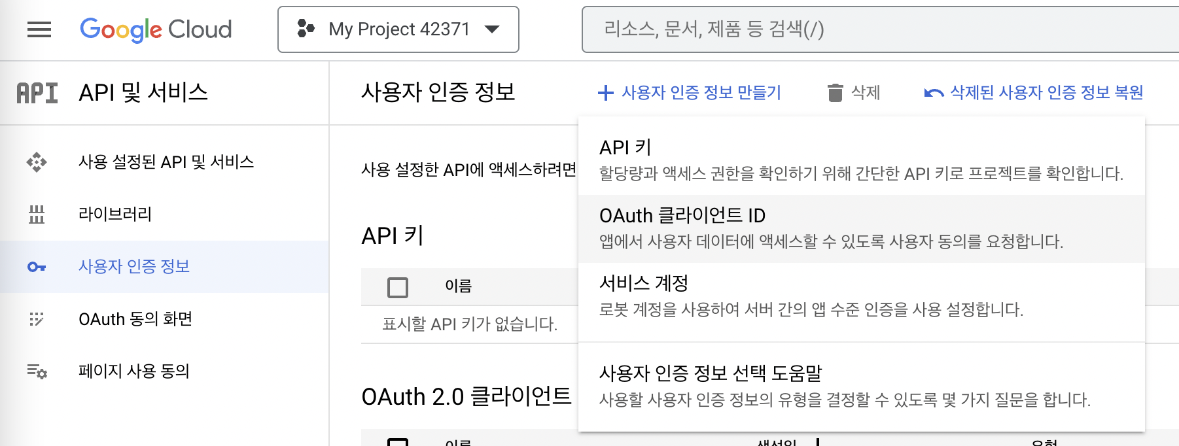Viewport: 1179px width, 446px height.
Task: Click the page usage agreement settings icon
Action: pyautogui.click(x=37, y=371)
